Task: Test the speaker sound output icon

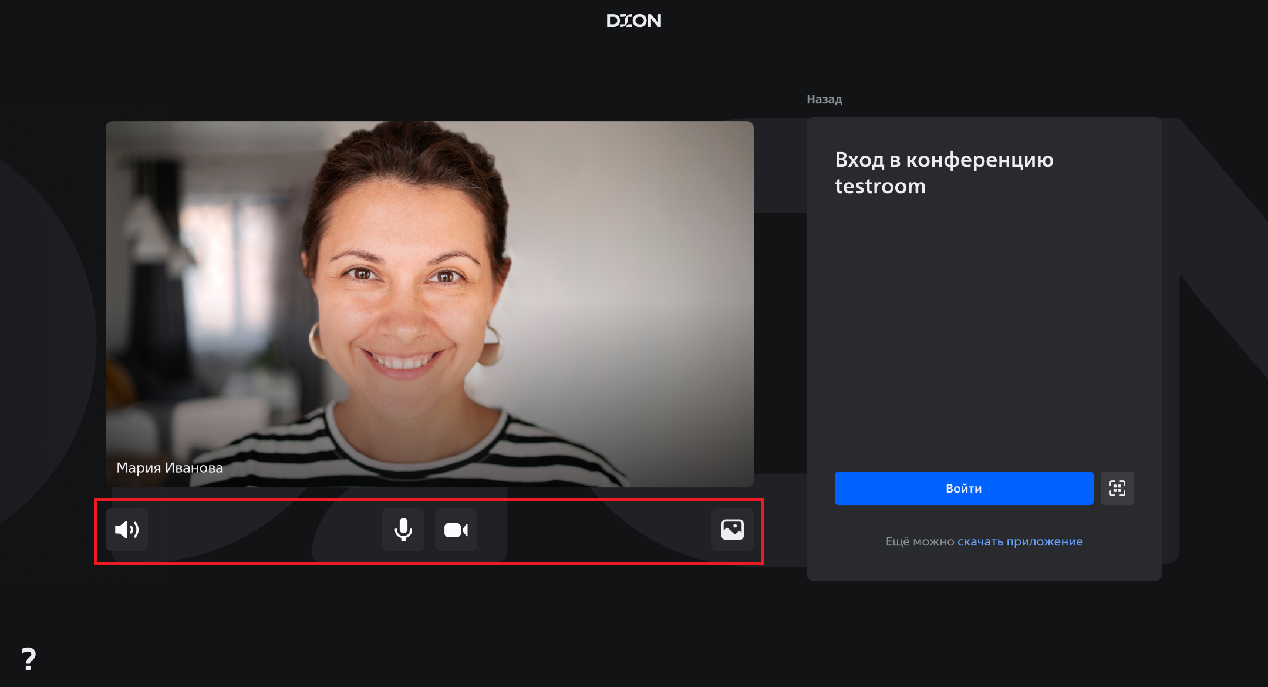Action: pos(127,530)
